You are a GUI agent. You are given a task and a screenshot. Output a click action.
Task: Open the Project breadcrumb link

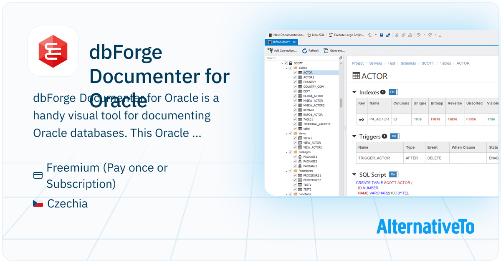[x=358, y=63]
